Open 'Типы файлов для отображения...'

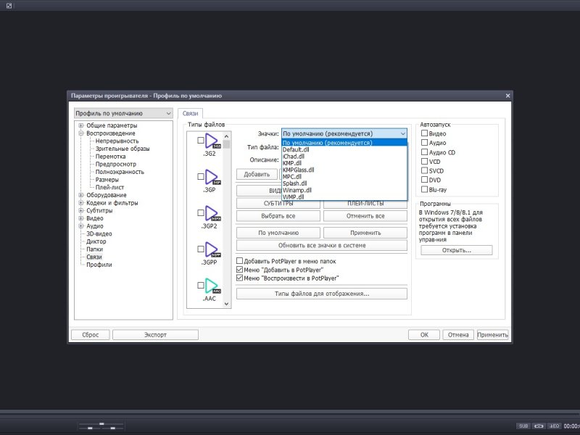click(322, 294)
